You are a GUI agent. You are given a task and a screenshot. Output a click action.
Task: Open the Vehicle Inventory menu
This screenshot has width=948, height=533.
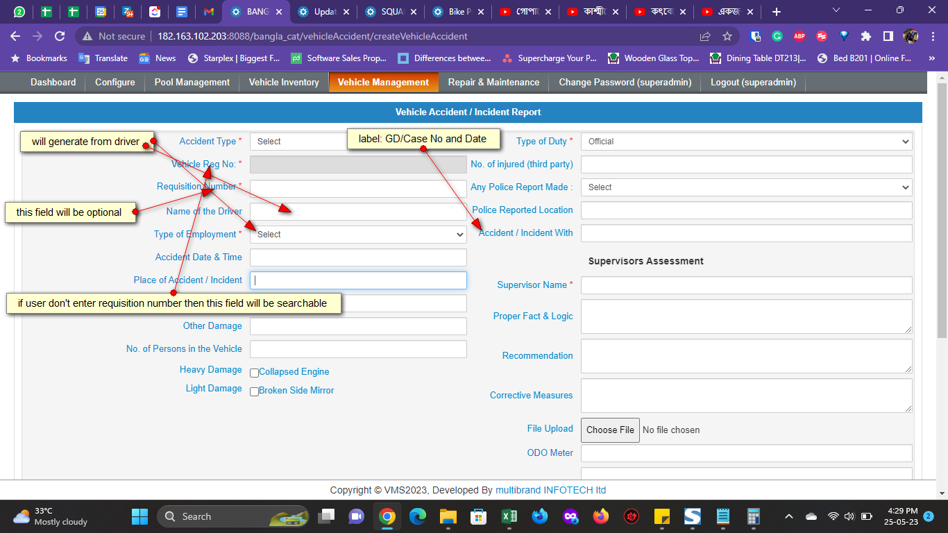point(284,82)
